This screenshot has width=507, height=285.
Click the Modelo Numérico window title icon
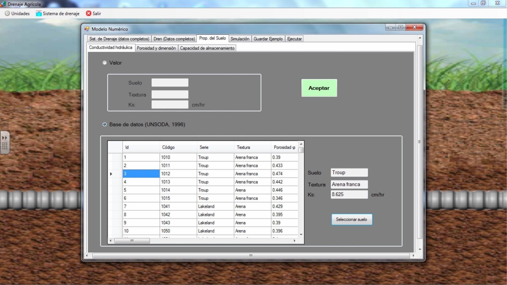(87, 29)
